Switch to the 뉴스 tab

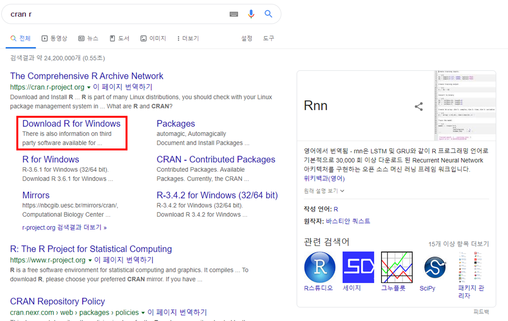click(89, 38)
